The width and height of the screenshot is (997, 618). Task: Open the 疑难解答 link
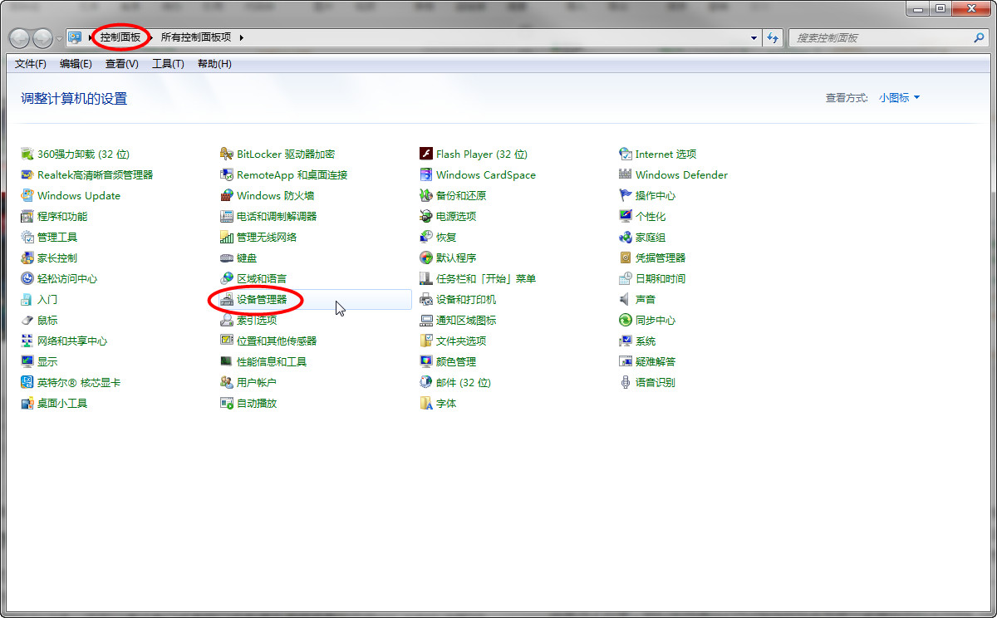[656, 361]
